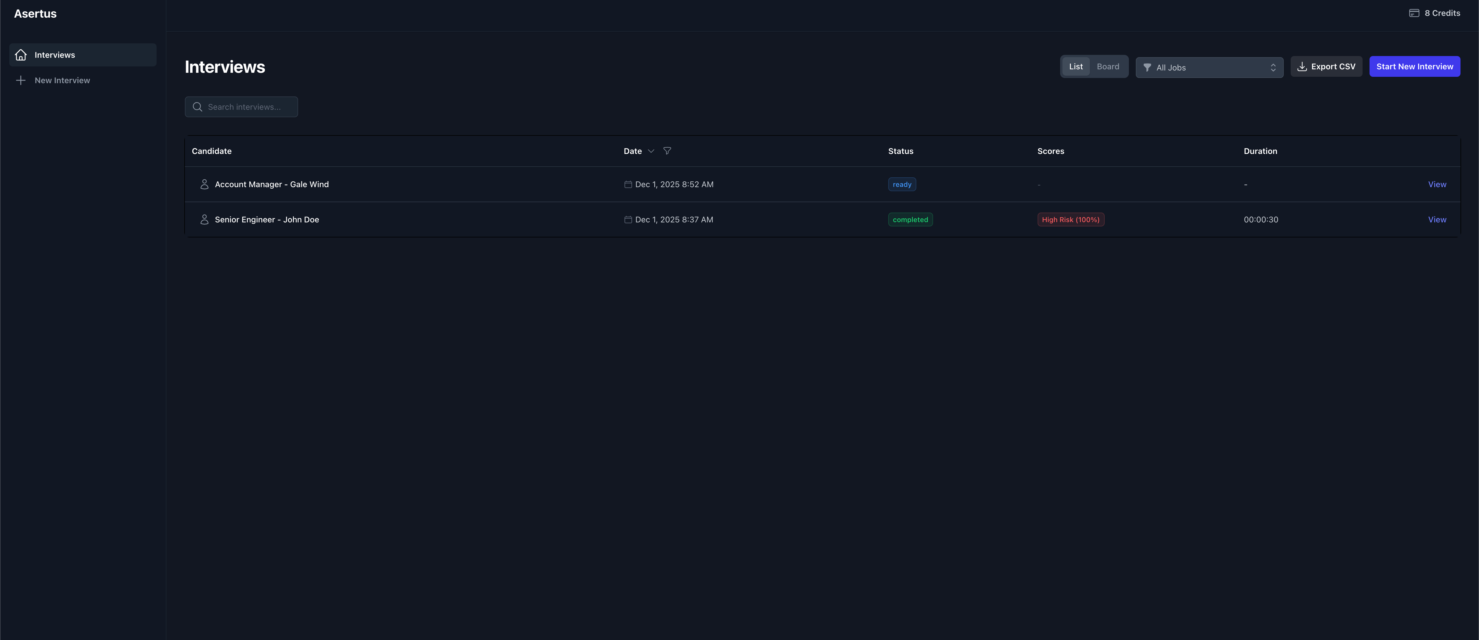Click the filter icon in the Date column header
This screenshot has height=640, width=1479.
tap(667, 151)
